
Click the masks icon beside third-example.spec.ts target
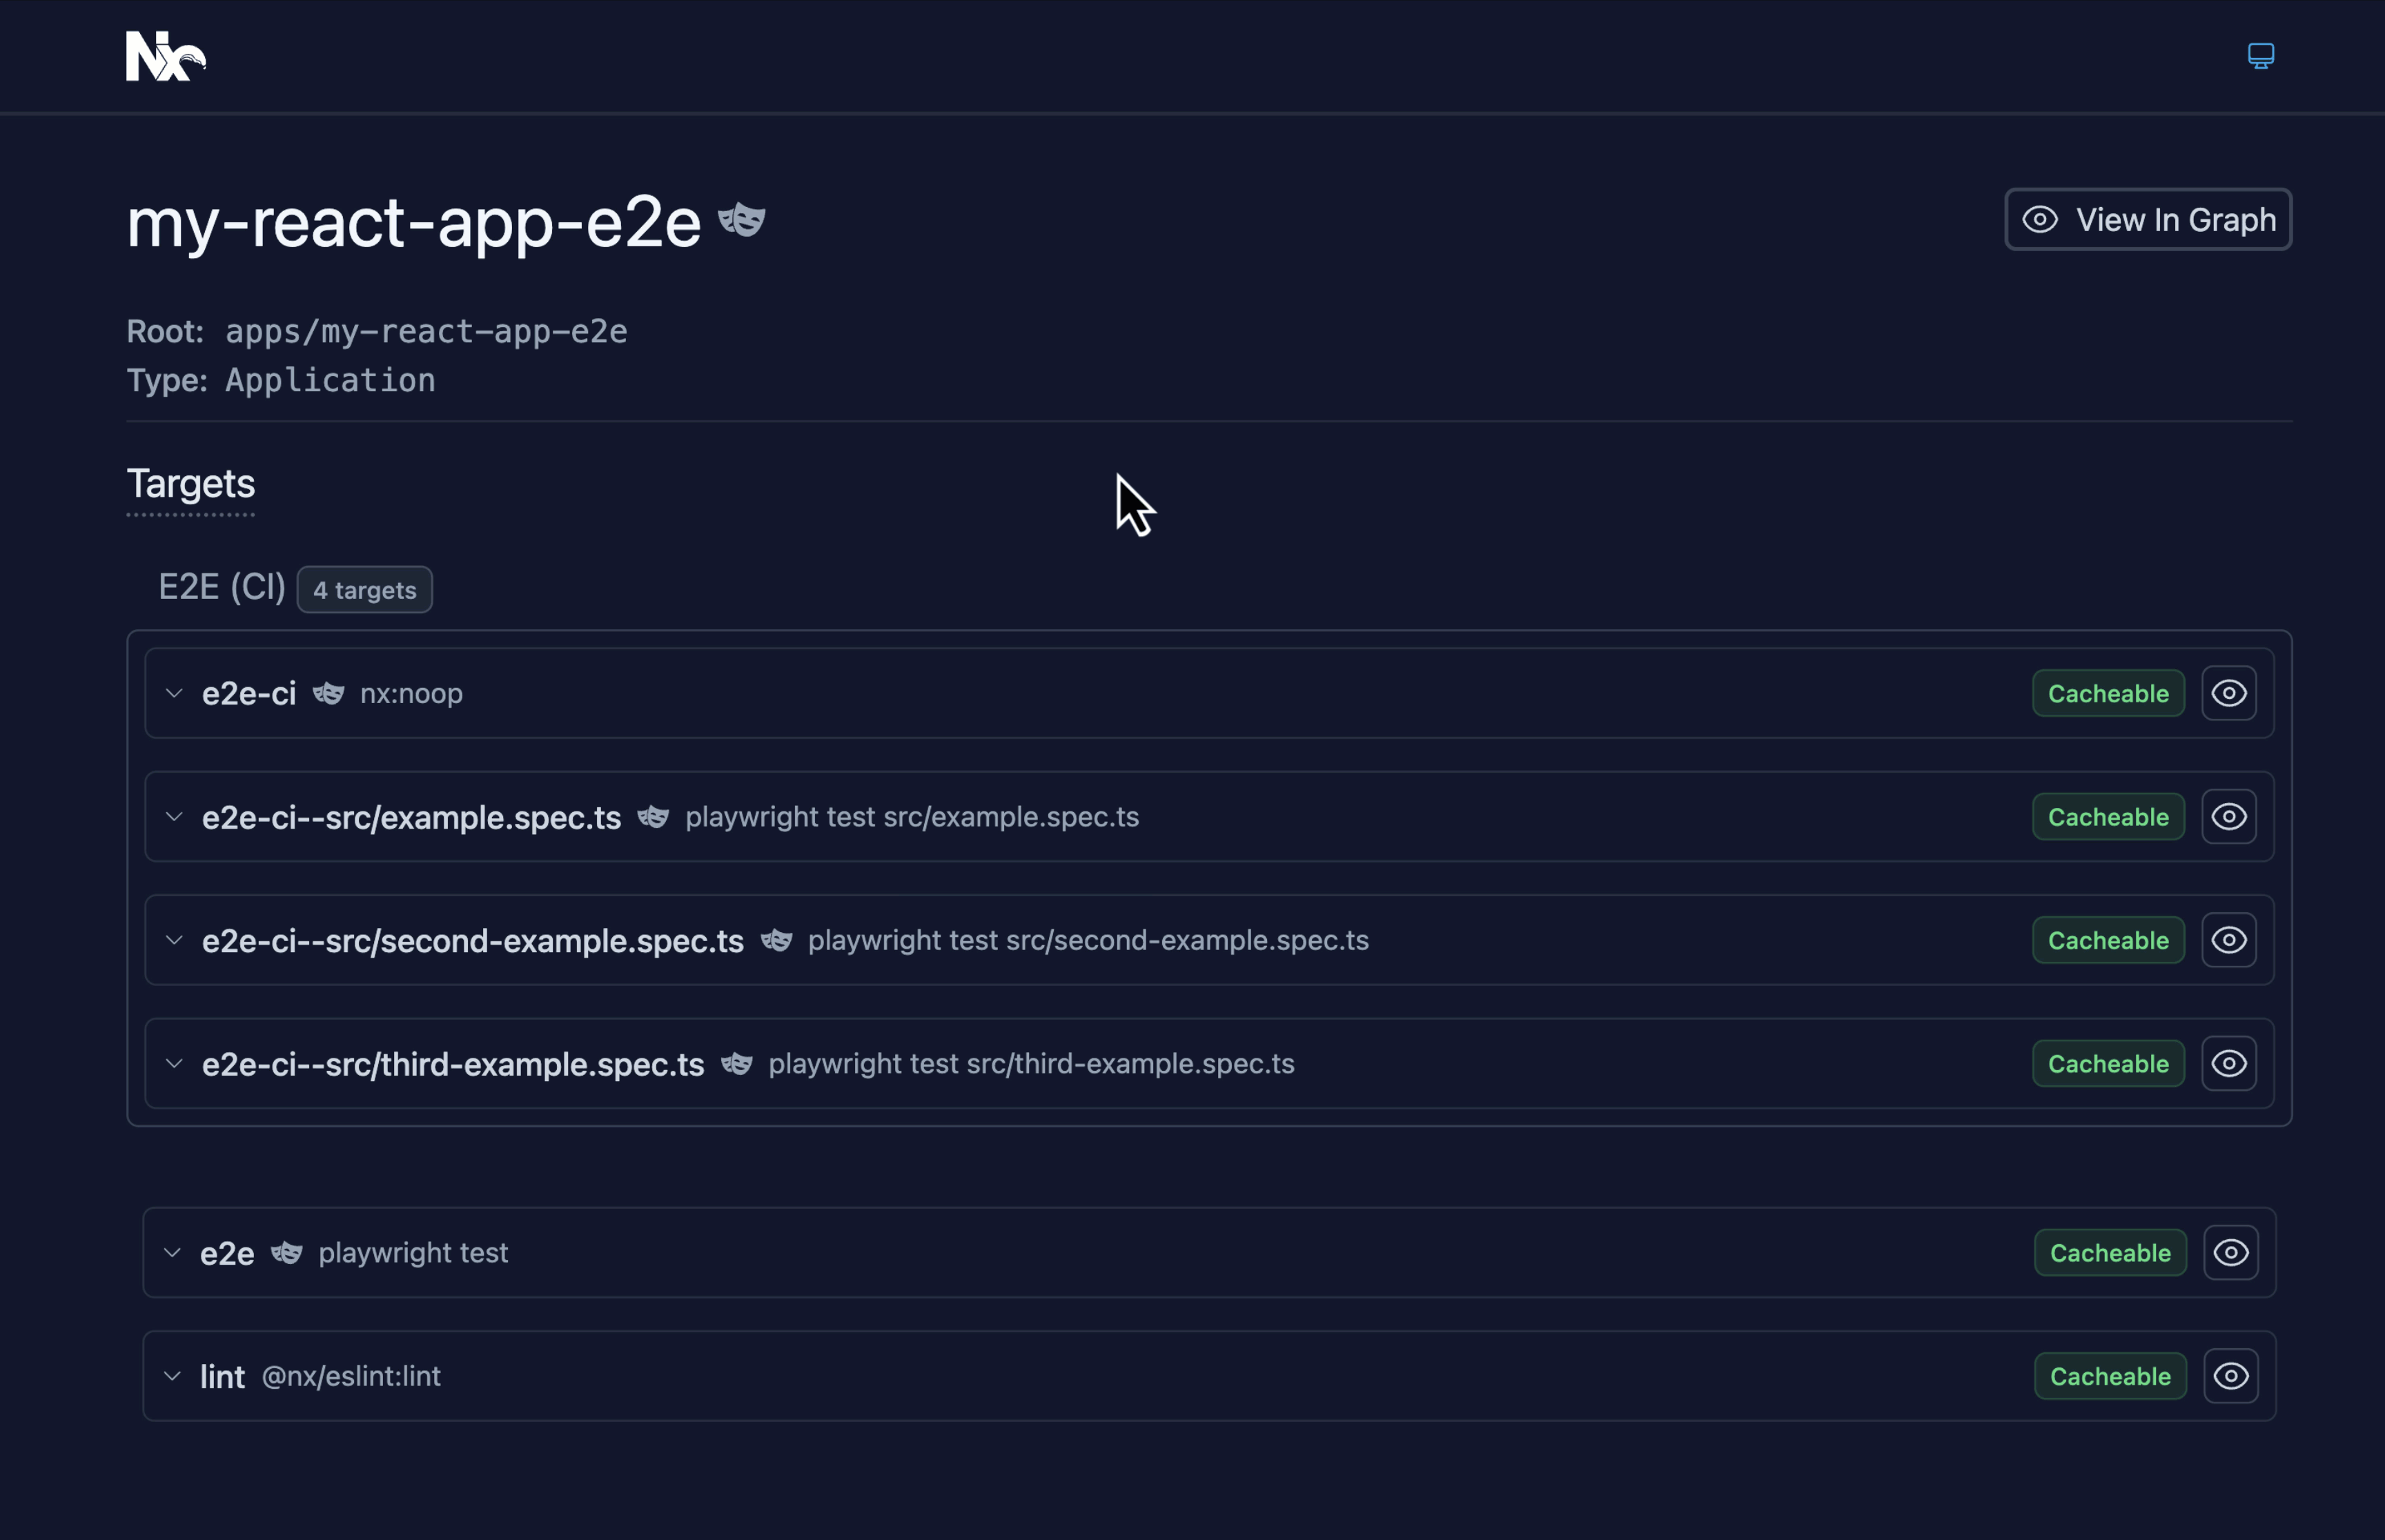737,1063
